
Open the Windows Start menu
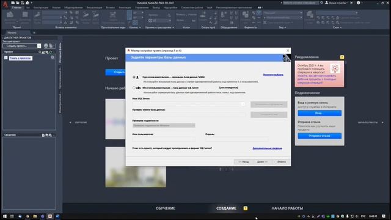point(4,216)
